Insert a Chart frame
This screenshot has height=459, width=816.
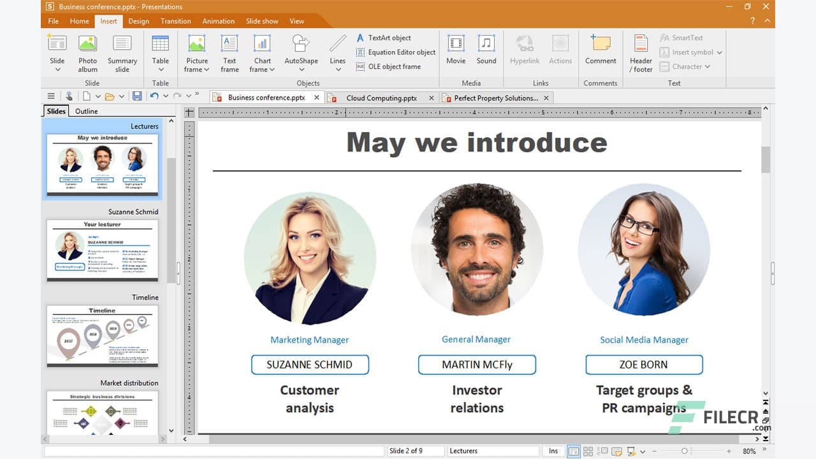[x=261, y=52]
